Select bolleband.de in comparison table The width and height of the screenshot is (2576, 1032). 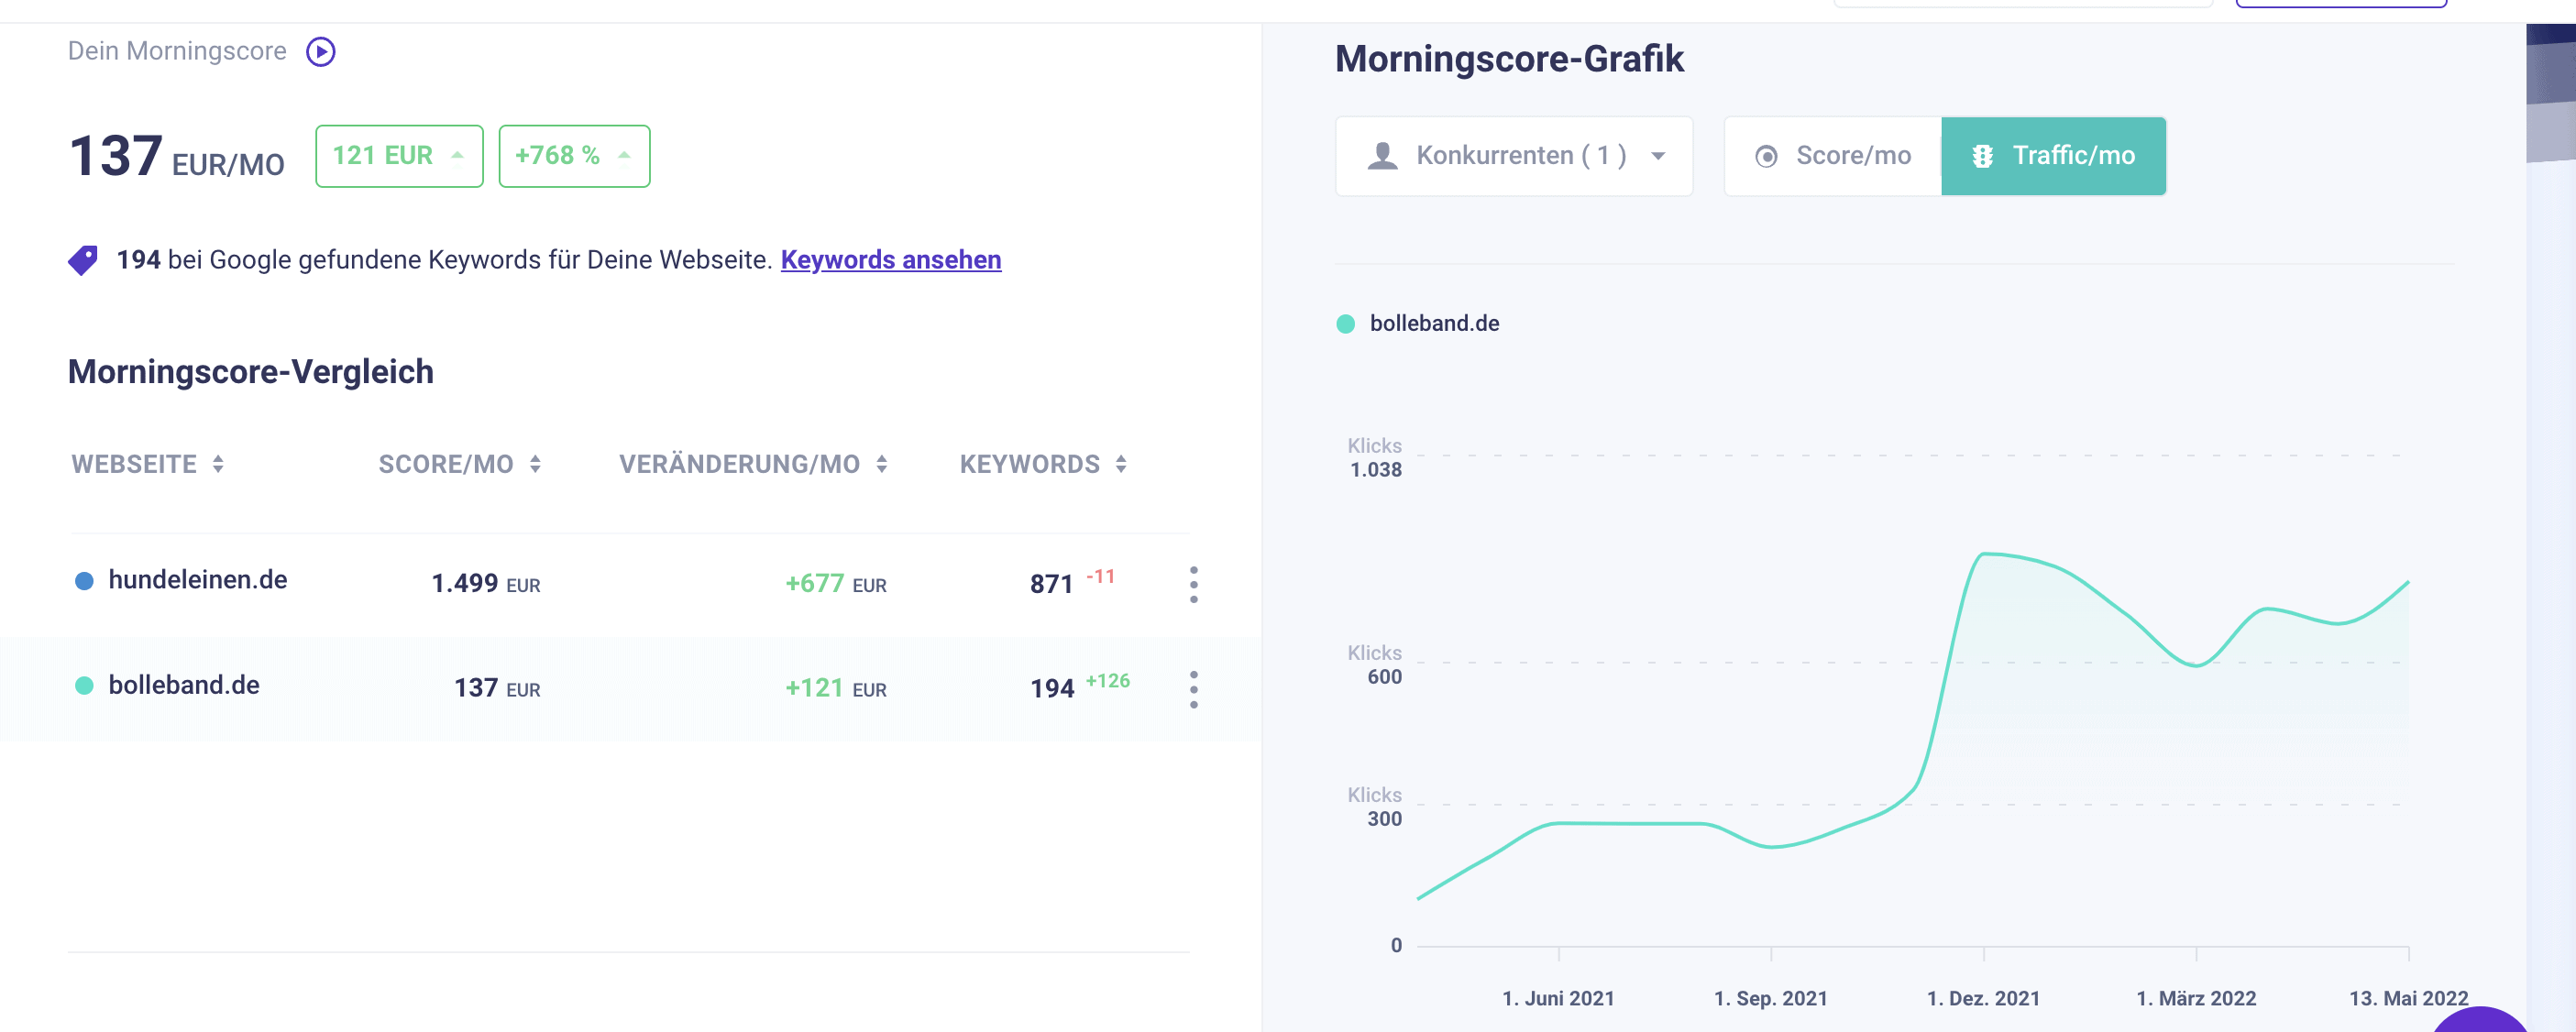pyautogui.click(x=184, y=685)
